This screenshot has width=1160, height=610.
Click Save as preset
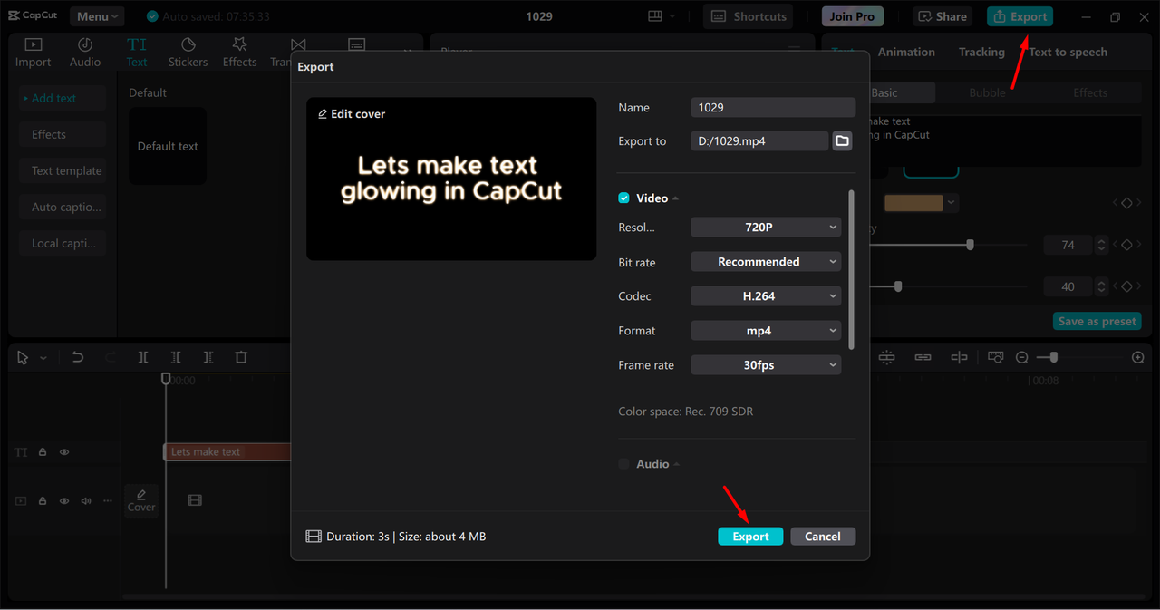tap(1097, 321)
